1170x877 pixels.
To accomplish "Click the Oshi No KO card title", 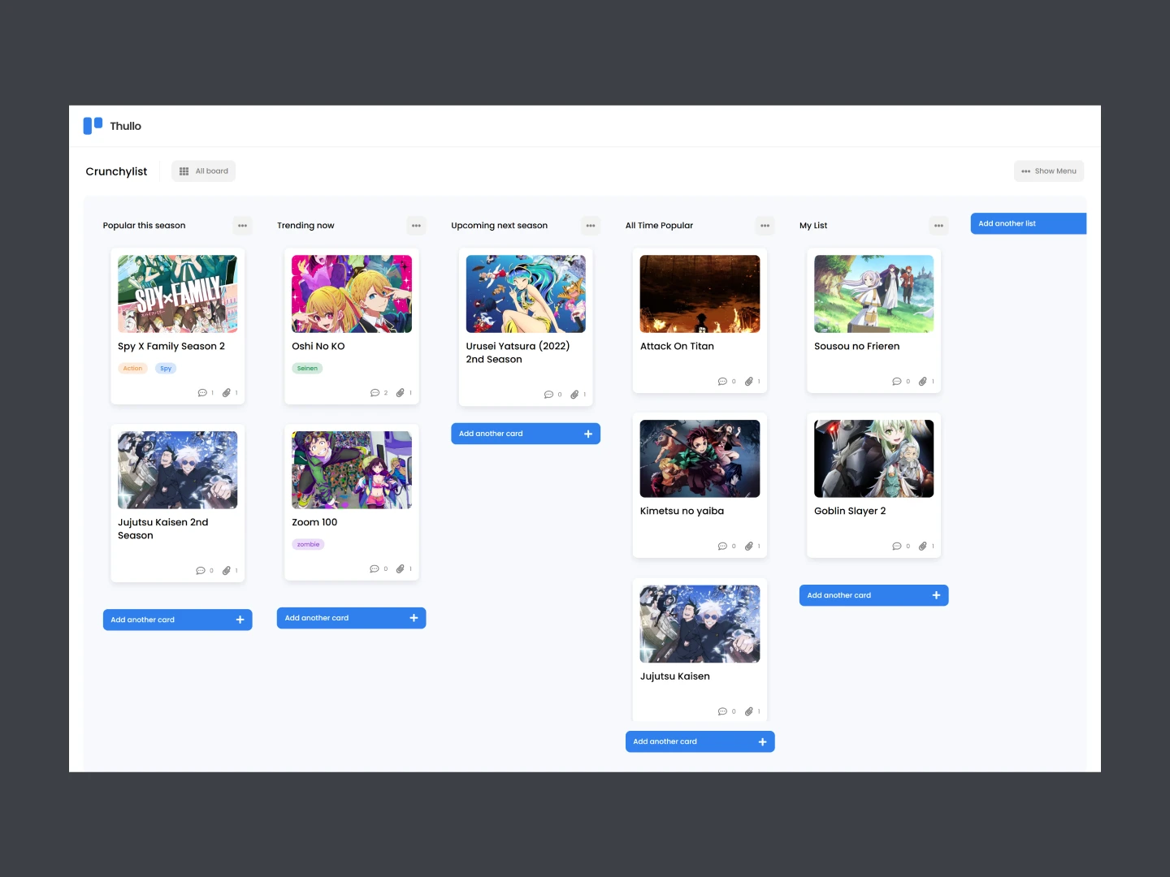I will [318, 347].
